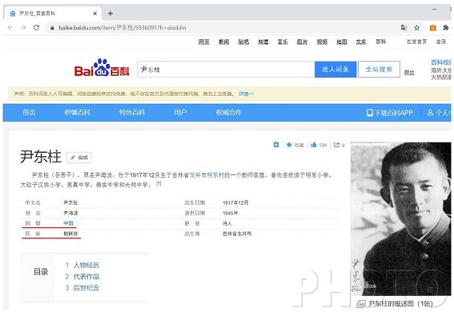Open the 权威合作 navigation item
This screenshot has width=454, height=316.
[228, 113]
